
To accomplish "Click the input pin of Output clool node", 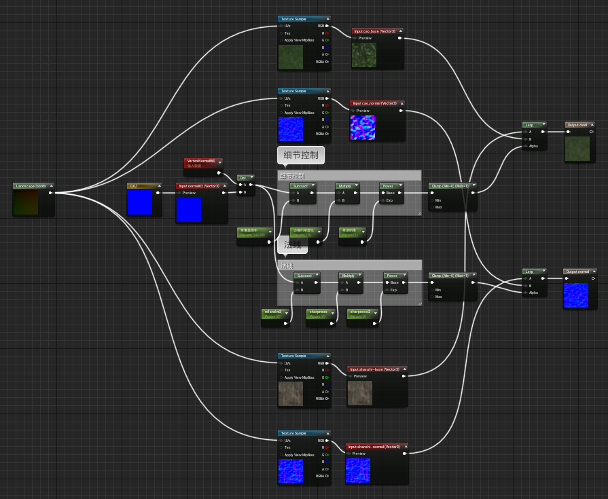I will (568, 132).
